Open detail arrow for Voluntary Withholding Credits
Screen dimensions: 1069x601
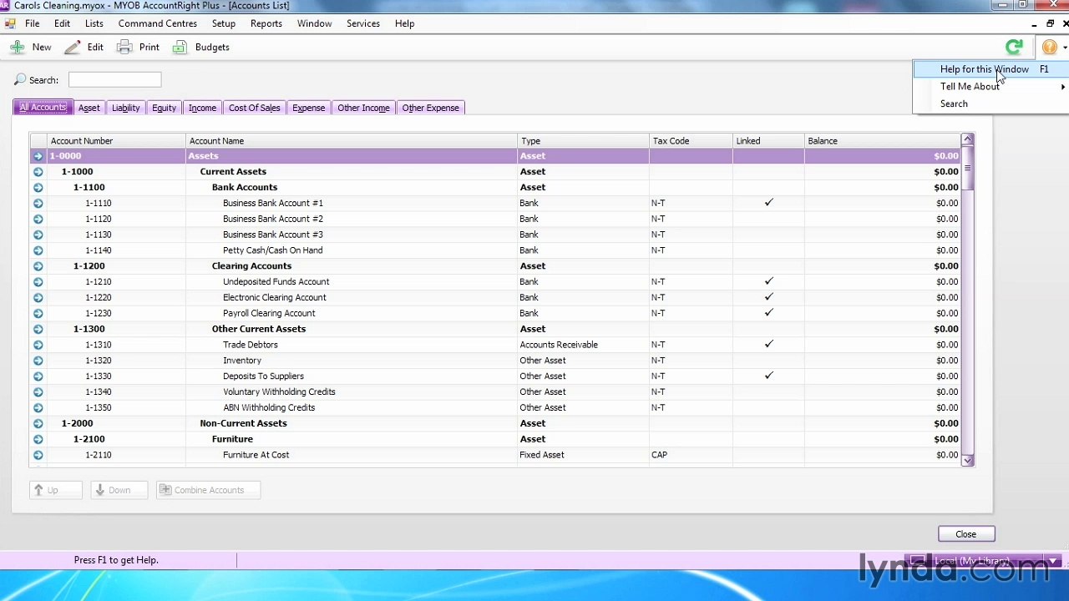click(38, 392)
